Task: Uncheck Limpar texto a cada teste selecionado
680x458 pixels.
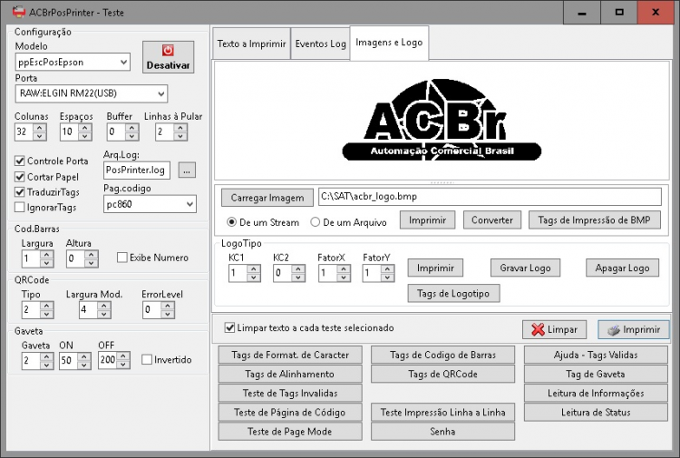Action: [x=230, y=327]
